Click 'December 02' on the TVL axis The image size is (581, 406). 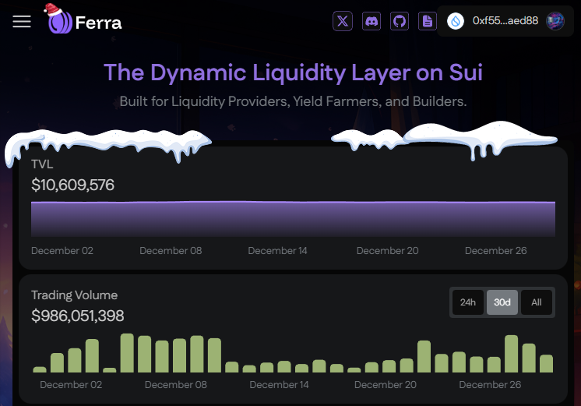click(62, 251)
